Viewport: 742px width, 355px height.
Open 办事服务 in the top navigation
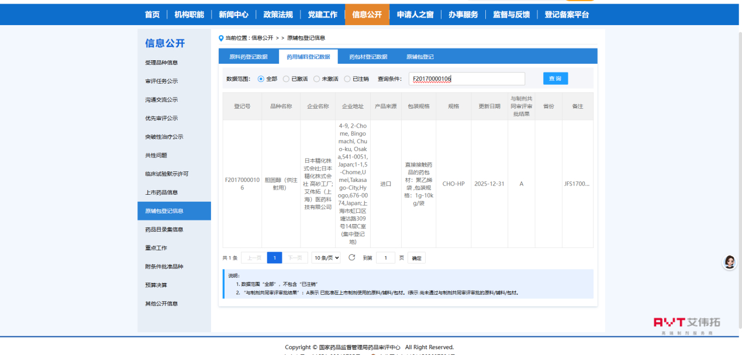click(x=463, y=15)
